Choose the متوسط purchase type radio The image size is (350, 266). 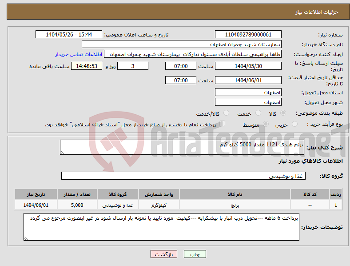click(x=266, y=124)
